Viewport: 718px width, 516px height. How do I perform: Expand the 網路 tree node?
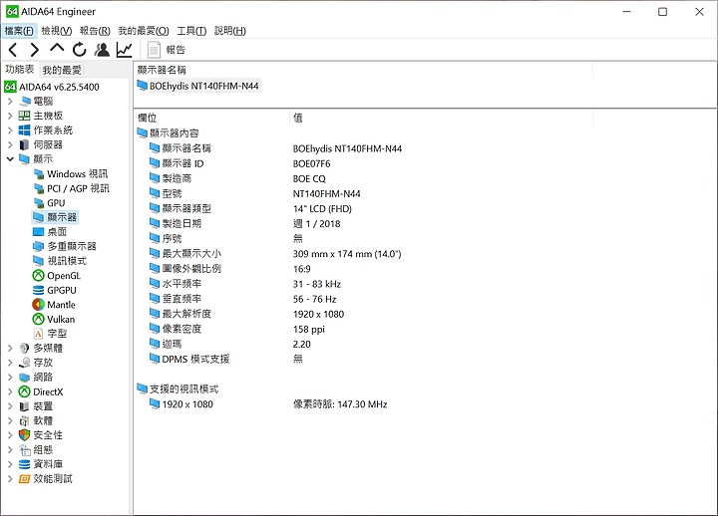[x=10, y=378]
